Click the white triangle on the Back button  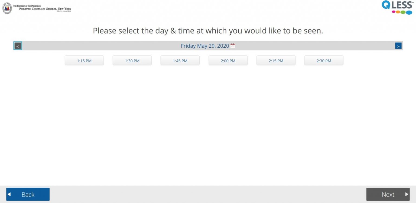coord(9,194)
